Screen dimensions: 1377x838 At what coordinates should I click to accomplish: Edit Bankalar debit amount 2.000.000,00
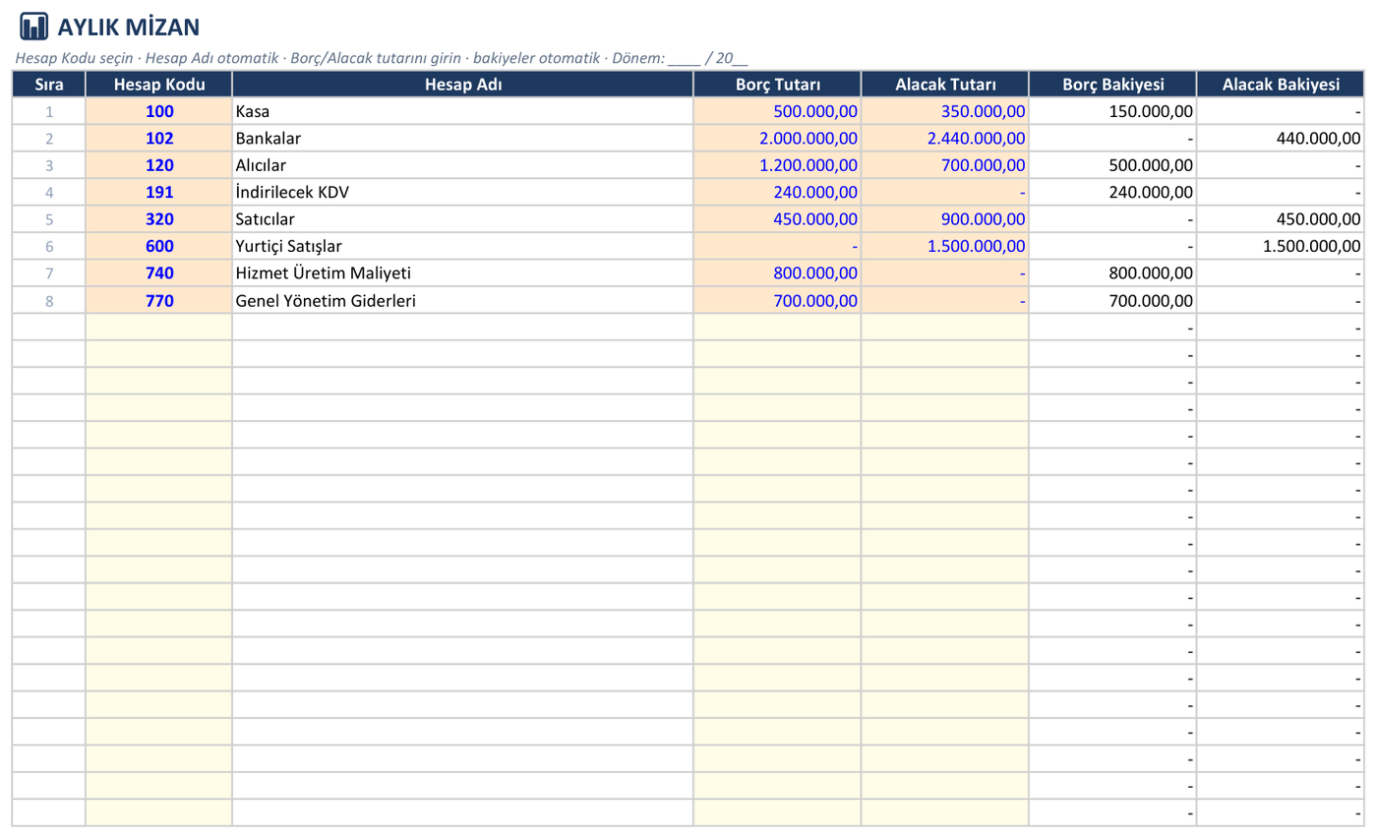click(x=778, y=139)
